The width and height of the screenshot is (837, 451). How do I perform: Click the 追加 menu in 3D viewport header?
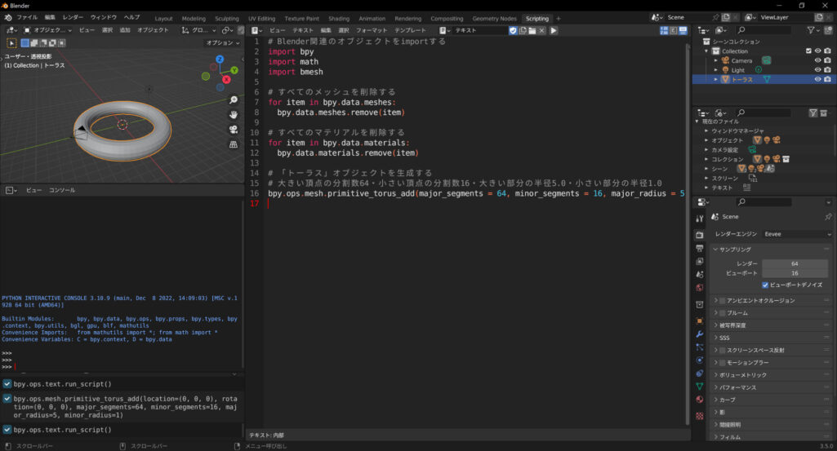125,30
